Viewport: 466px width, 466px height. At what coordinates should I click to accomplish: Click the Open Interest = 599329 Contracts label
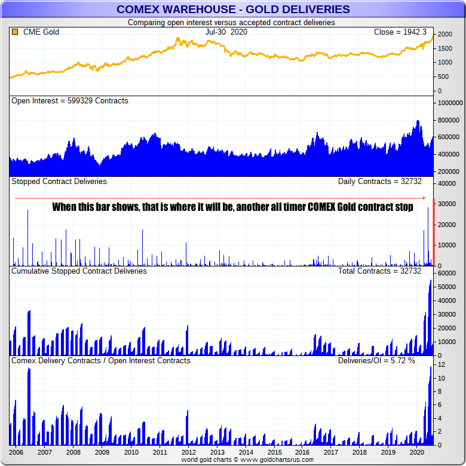click(70, 101)
